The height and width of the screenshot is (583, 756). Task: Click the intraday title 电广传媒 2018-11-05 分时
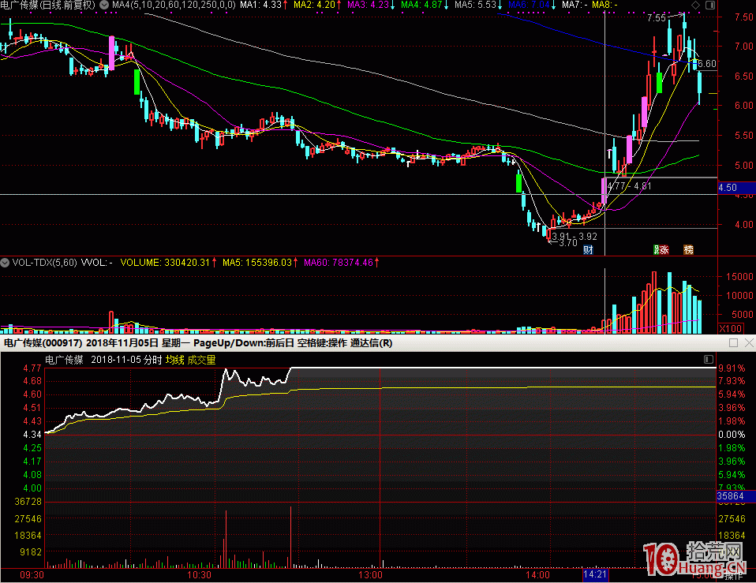[103, 360]
